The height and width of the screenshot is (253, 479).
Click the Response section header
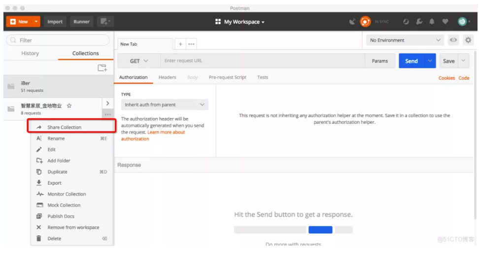(129, 165)
